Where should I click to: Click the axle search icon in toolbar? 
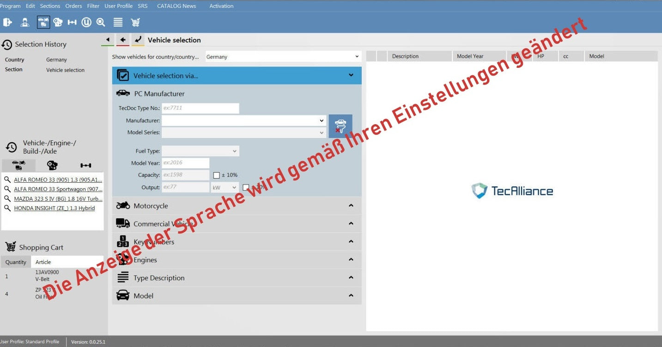point(72,22)
